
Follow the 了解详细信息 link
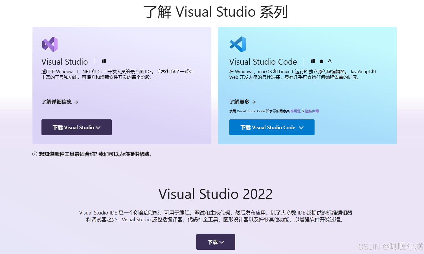(60, 102)
